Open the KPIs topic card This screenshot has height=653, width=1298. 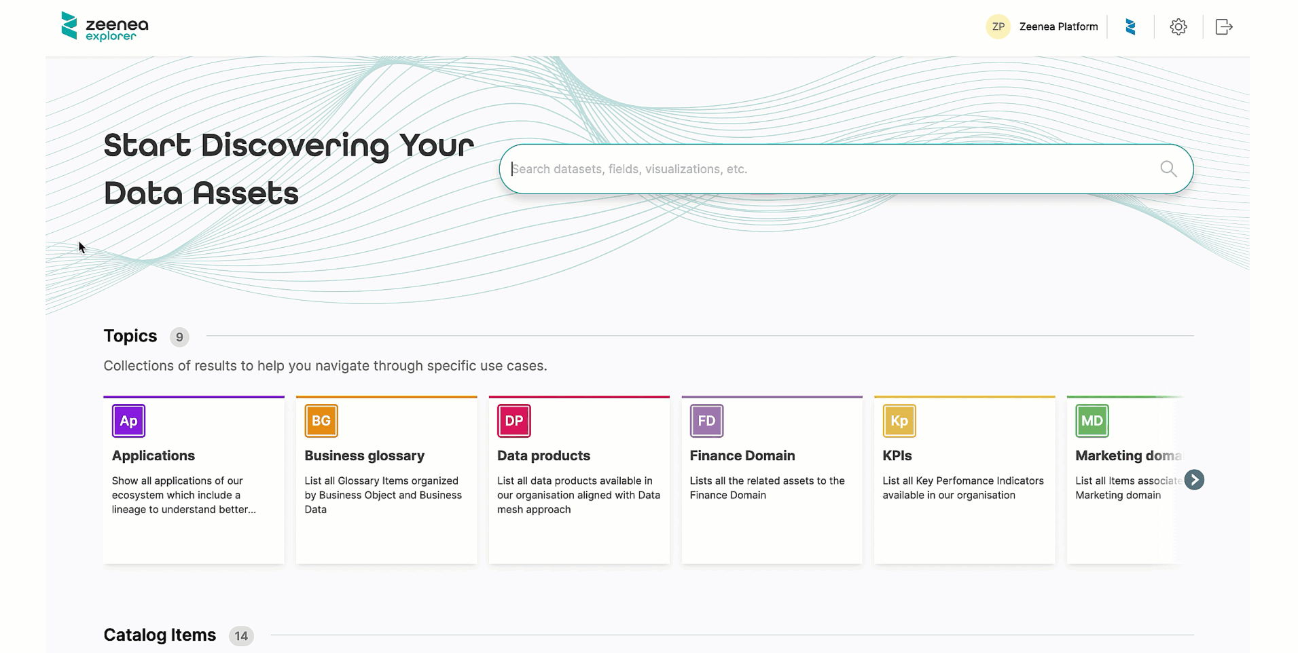click(x=964, y=480)
